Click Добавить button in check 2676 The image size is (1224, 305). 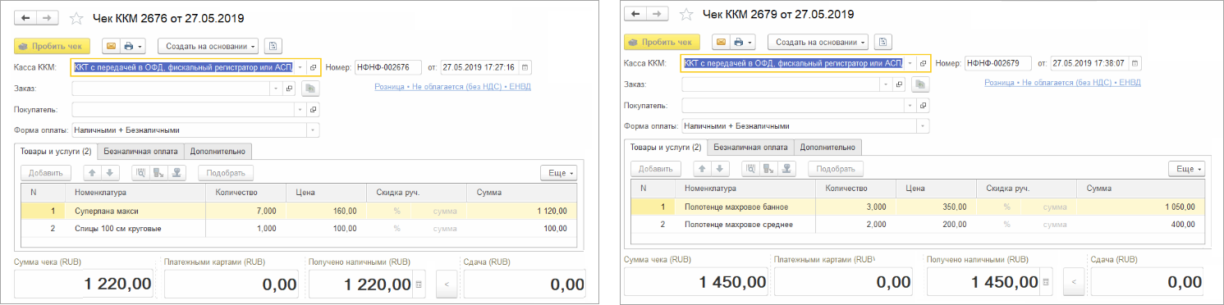pyautogui.click(x=46, y=173)
